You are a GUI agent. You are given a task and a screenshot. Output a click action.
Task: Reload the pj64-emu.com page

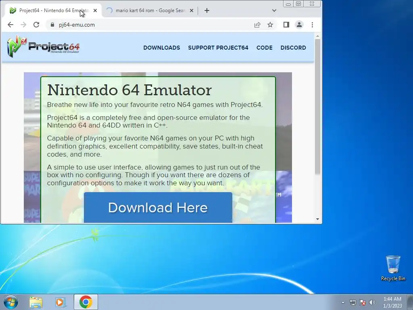click(x=36, y=25)
